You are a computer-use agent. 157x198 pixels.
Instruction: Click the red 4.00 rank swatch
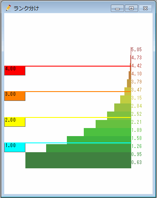(x=15, y=71)
